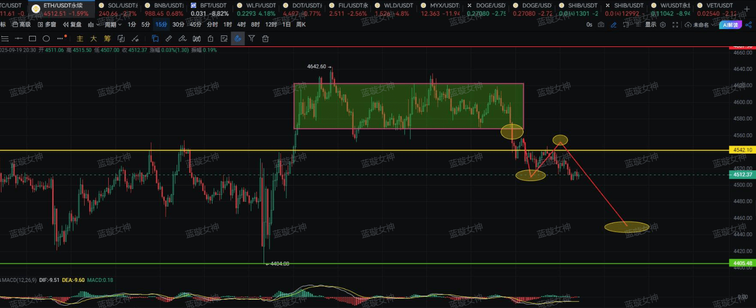Take a chart screenshot with camera icon
The height and width of the screenshot is (308, 756).
click(x=601, y=25)
